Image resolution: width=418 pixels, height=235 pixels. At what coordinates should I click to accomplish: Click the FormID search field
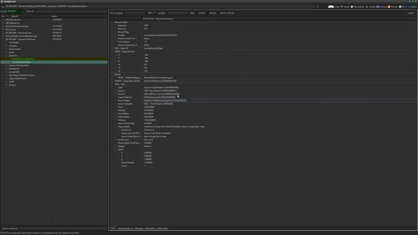coord(14,12)
